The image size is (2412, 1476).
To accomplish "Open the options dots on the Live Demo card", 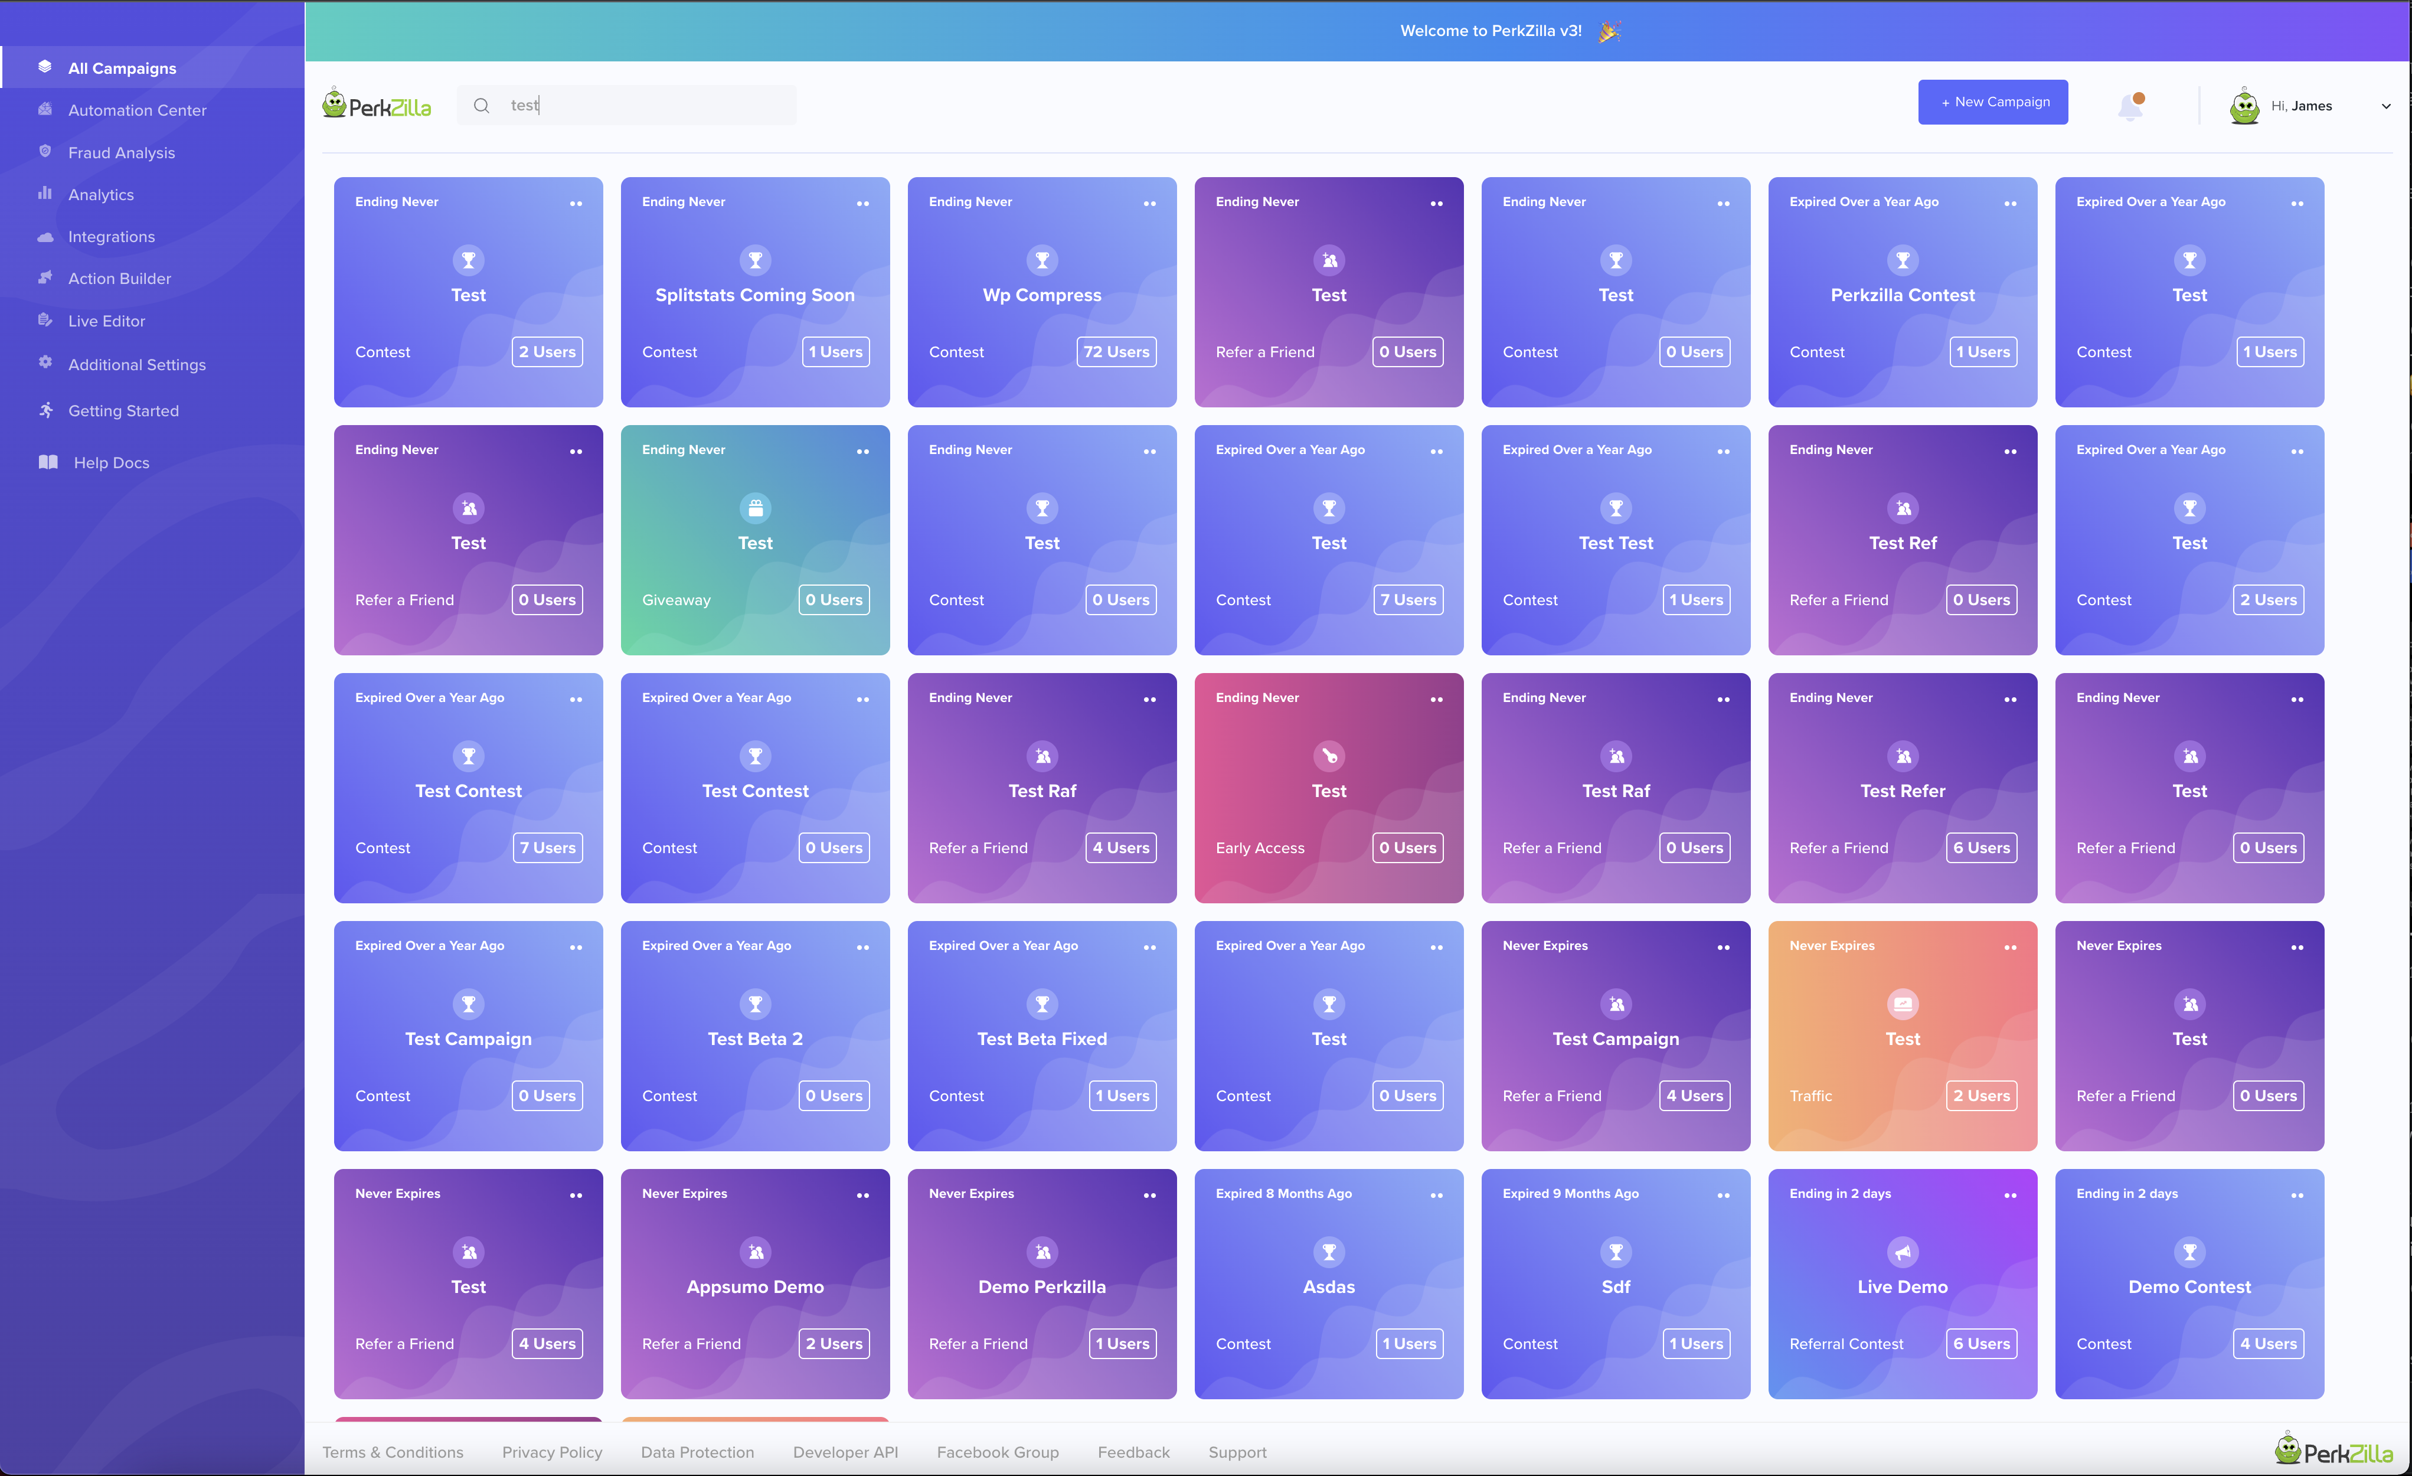I will (2009, 1195).
